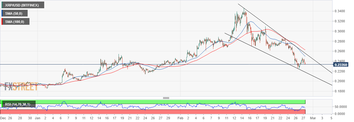
Task: Click the 0.3000 price axis label
Action: [340, 31]
